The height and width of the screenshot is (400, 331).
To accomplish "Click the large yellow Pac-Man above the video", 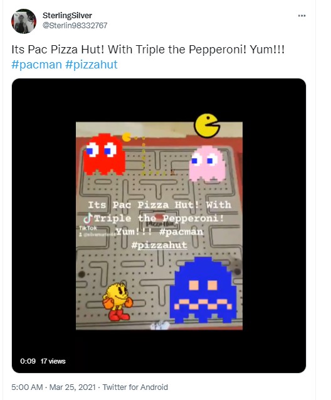I will tap(207, 126).
